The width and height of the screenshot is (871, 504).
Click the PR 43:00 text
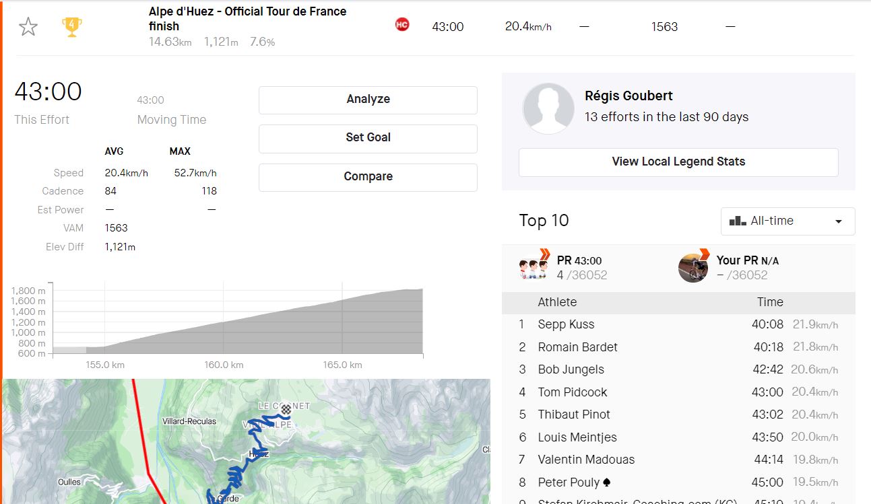pyautogui.click(x=579, y=261)
